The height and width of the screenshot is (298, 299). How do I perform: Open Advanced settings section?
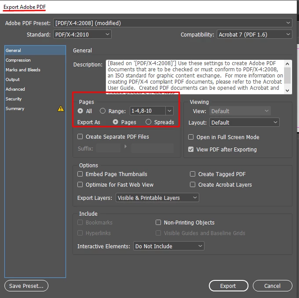[35, 89]
